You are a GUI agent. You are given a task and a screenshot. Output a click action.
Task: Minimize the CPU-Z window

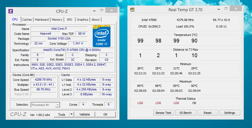click(x=94, y=11)
